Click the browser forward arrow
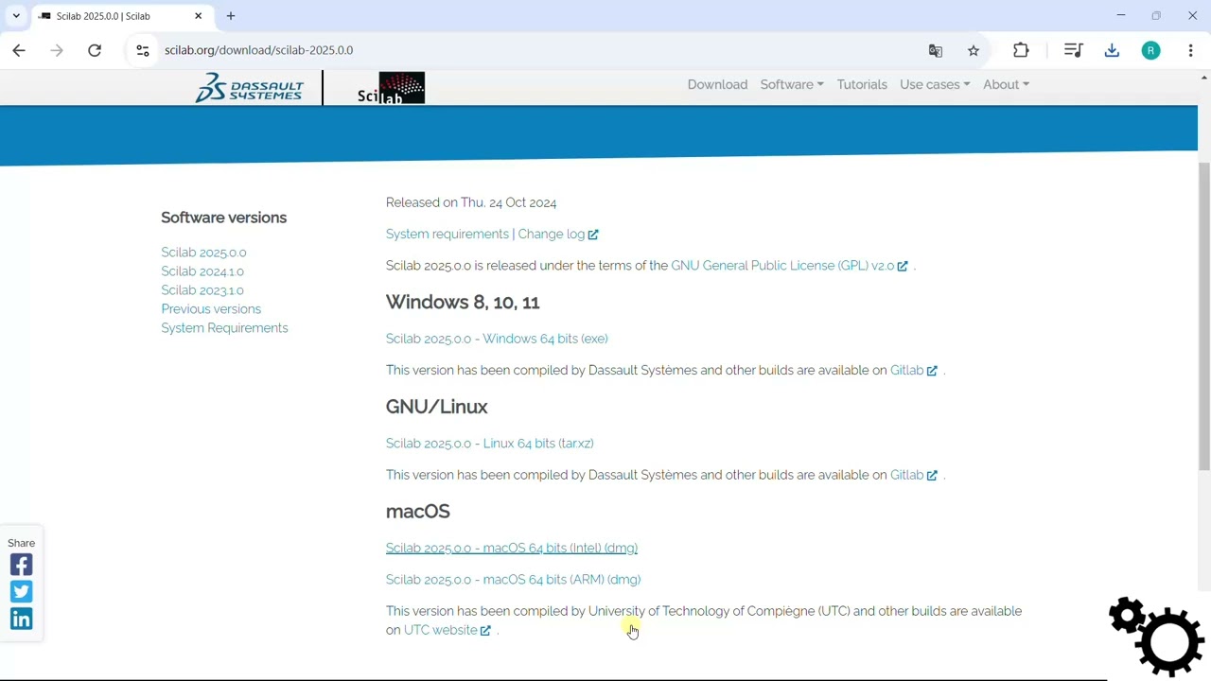Image resolution: width=1211 pixels, height=681 pixels. coord(57,50)
